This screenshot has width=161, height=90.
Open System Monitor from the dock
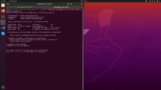(3, 16)
